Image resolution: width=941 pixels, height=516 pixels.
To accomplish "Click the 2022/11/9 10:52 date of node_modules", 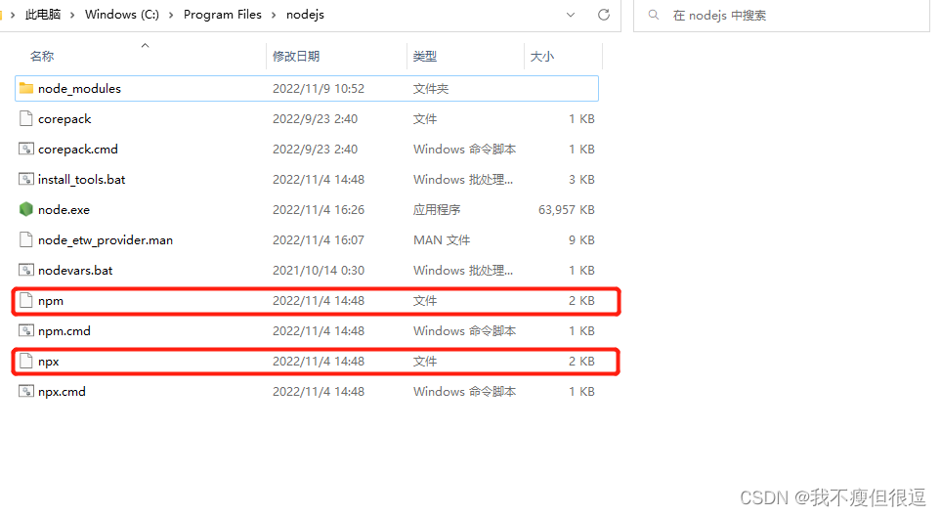I will click(319, 89).
